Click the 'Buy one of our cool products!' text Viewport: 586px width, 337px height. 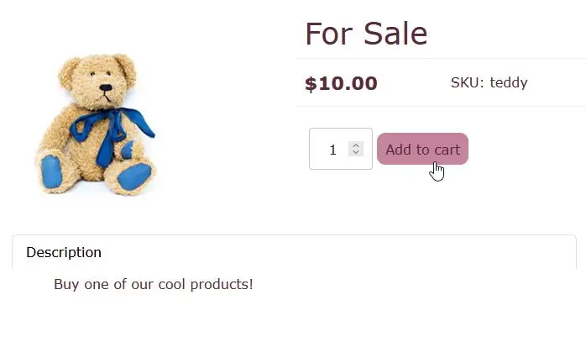click(154, 285)
